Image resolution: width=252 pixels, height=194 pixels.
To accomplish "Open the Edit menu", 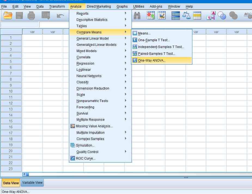I will [15, 7].
